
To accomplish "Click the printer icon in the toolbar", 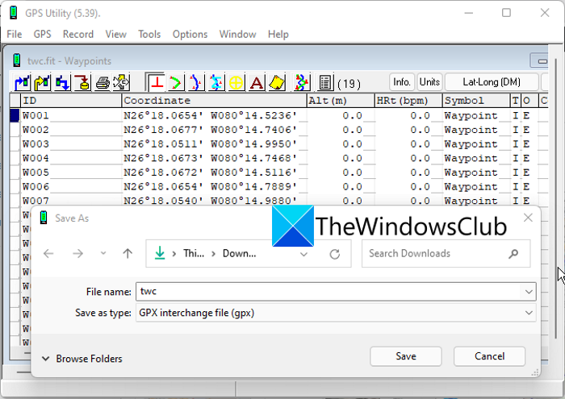I will pyautogui.click(x=103, y=82).
